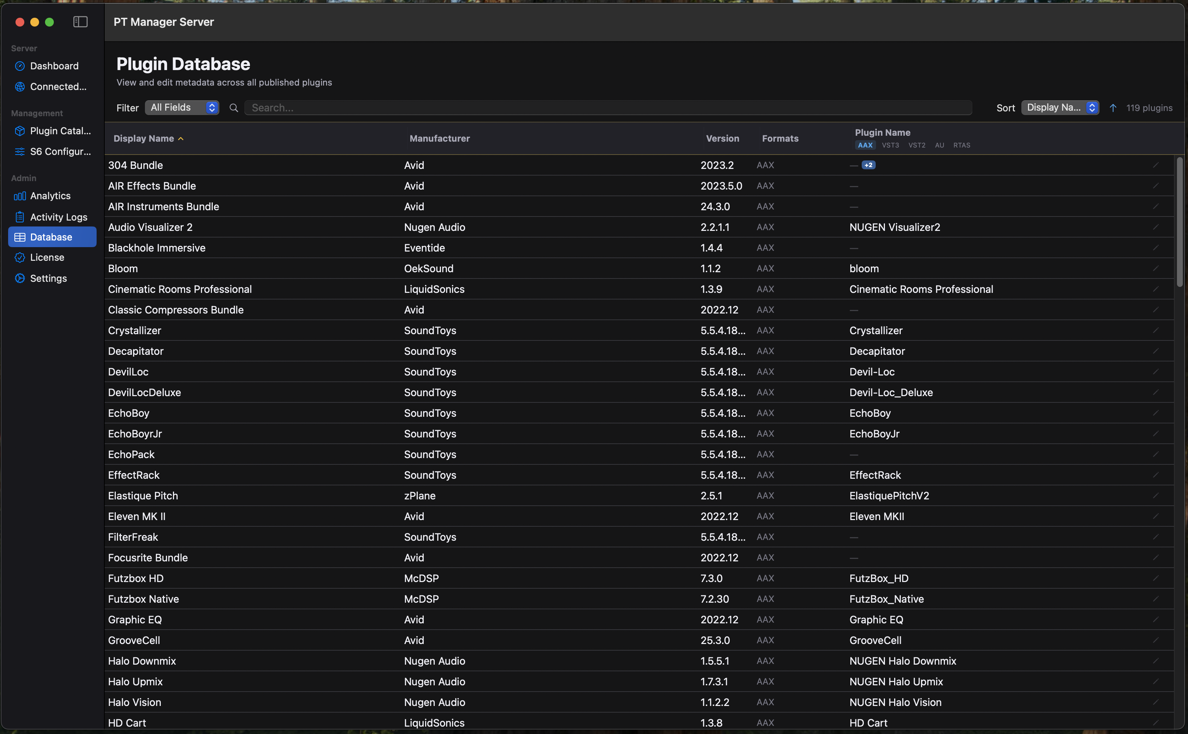Click the License badge icon in sidebar
This screenshot has height=734, width=1188.
[x=20, y=258]
